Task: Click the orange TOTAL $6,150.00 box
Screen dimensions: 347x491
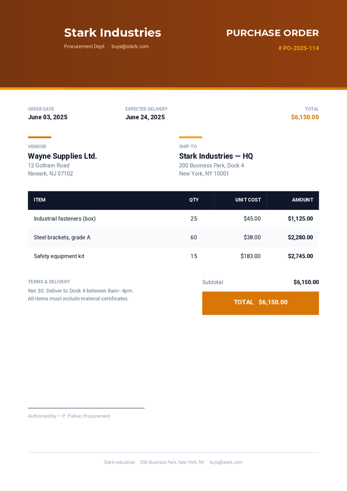Action: point(261,303)
